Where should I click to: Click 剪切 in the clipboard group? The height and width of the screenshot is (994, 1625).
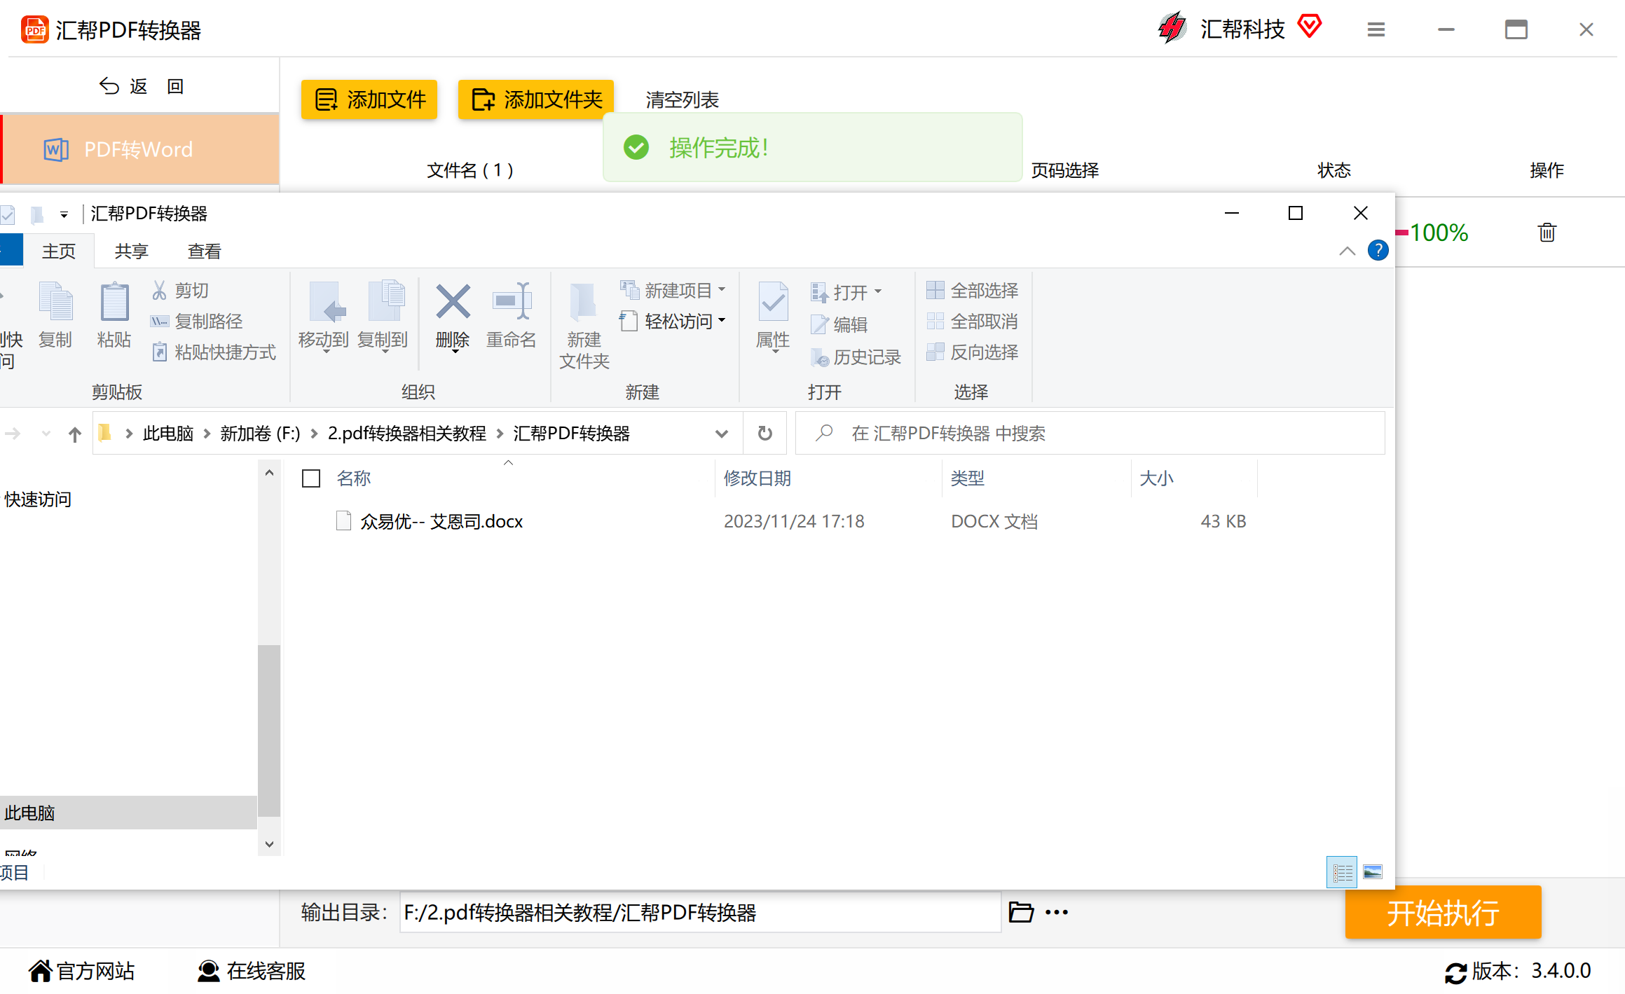[x=180, y=290]
